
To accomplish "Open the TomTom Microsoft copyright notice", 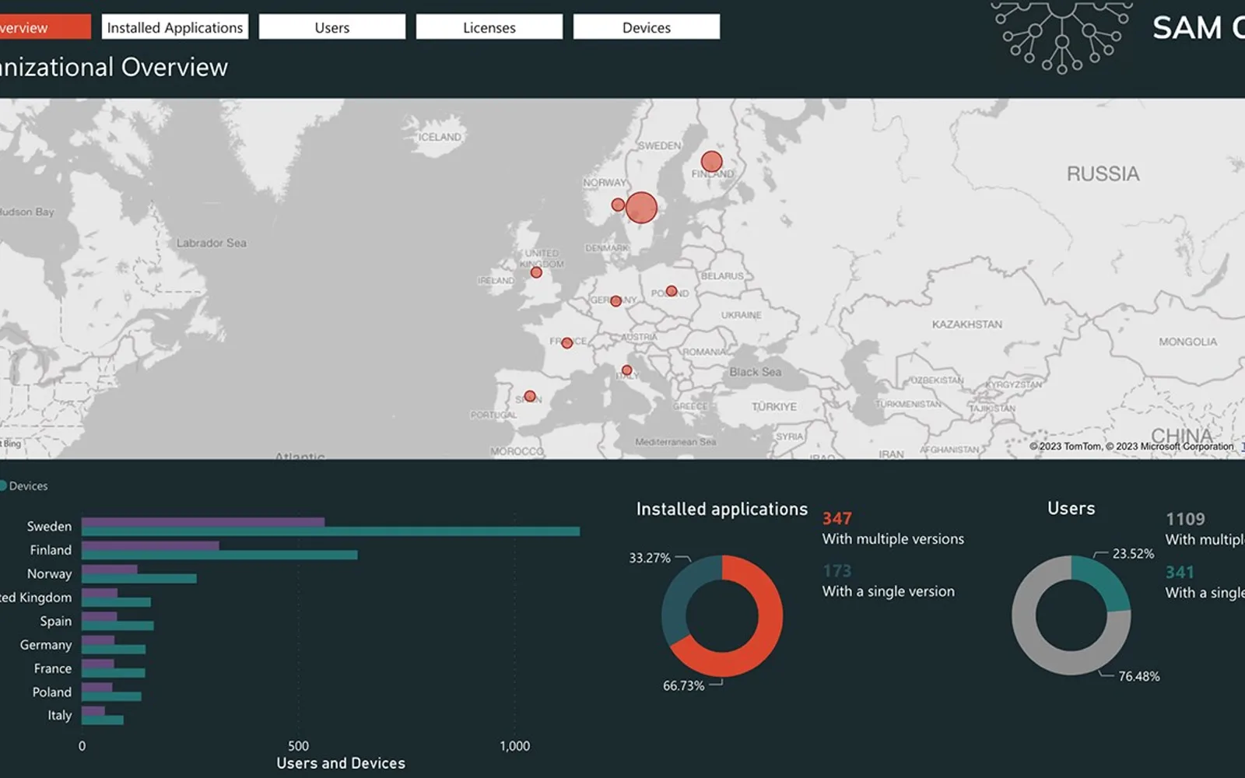I will click(1131, 447).
